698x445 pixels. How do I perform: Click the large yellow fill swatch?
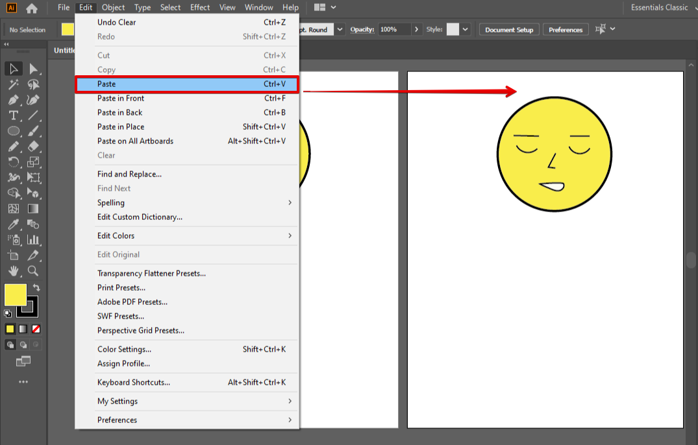click(x=16, y=295)
